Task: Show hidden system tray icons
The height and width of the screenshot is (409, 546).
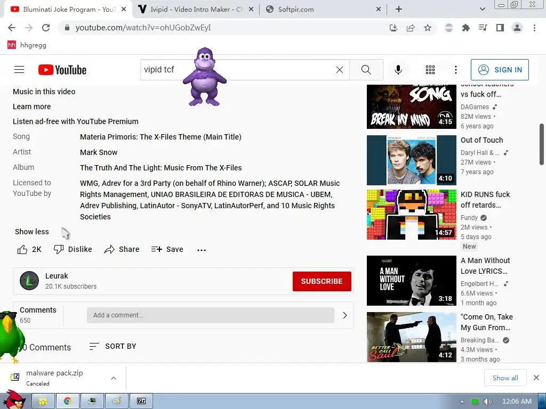Action: [x=462, y=402]
